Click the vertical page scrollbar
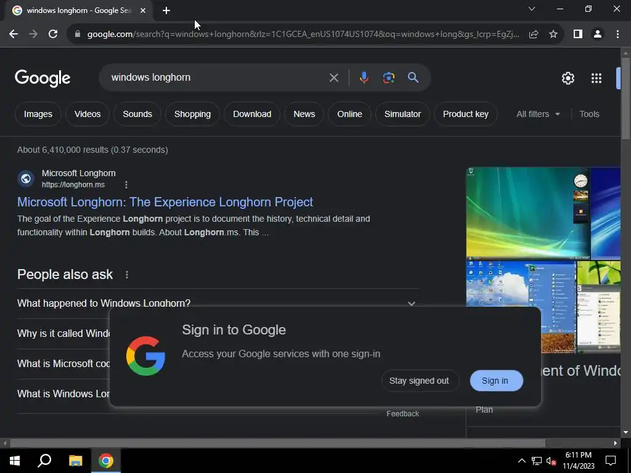Image resolution: width=631 pixels, height=473 pixels. click(625, 99)
